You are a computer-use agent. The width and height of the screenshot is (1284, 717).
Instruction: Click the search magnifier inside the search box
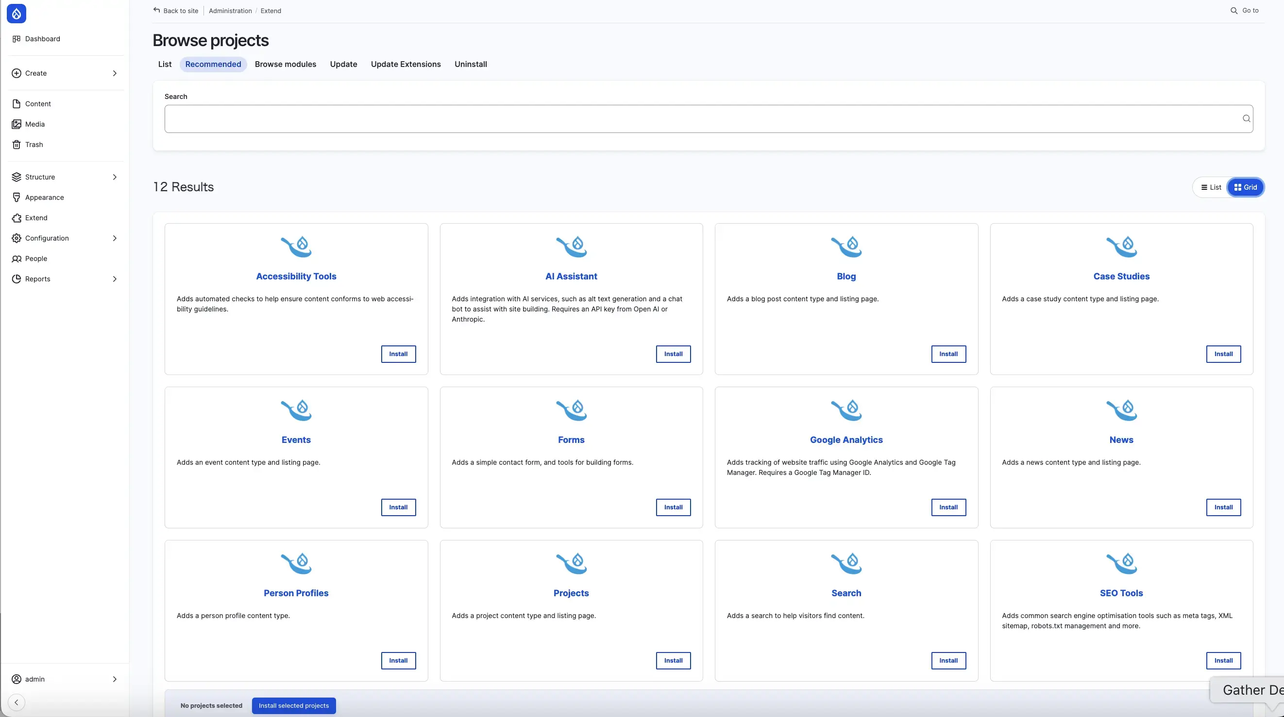click(x=1246, y=118)
